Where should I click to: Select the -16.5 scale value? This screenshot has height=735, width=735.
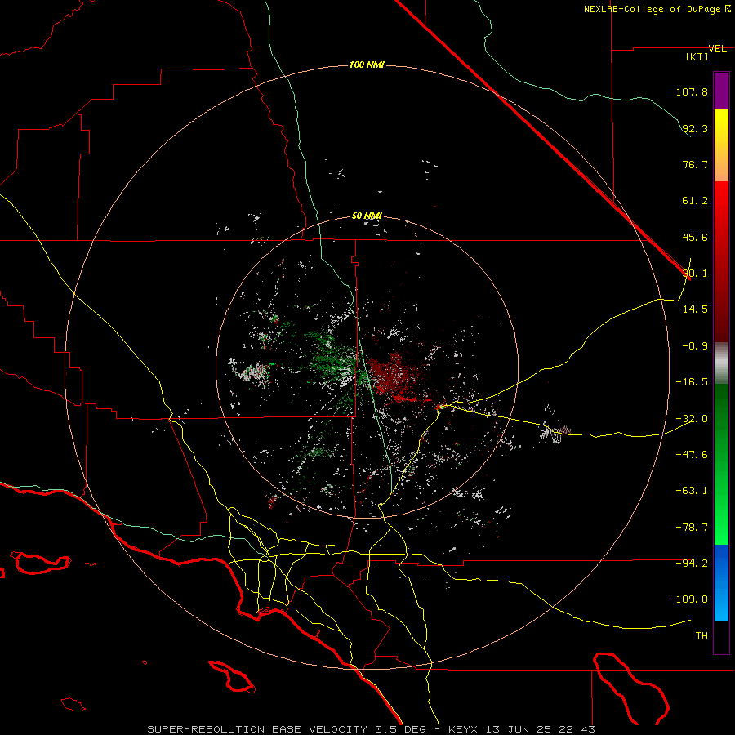coord(692,382)
